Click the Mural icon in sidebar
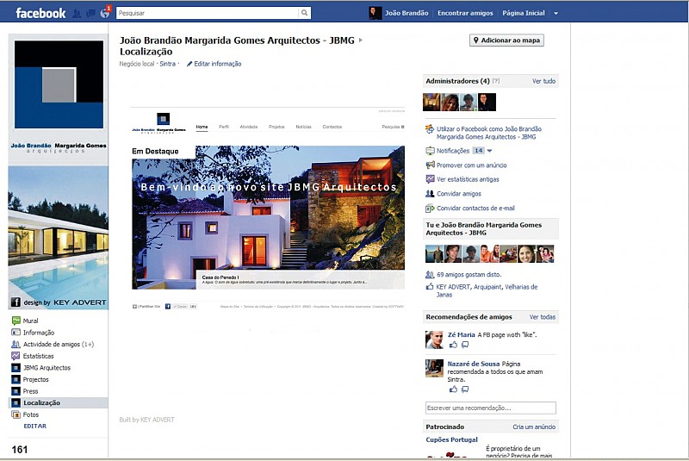Viewport: 689px width, 461px height. (x=16, y=321)
